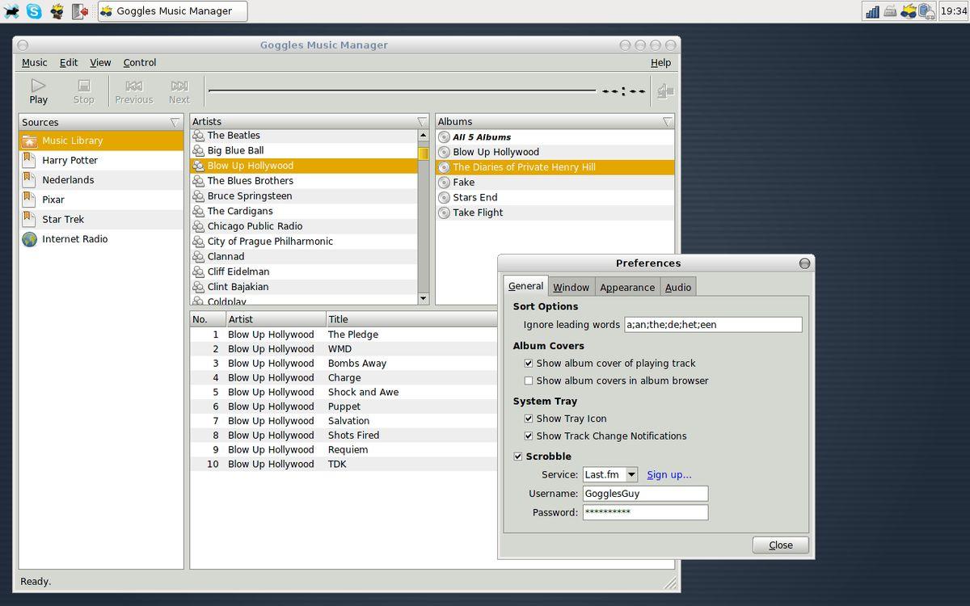The height and width of the screenshot is (606, 970).
Task: Select artist The Blues Brothers
Action: click(304, 181)
